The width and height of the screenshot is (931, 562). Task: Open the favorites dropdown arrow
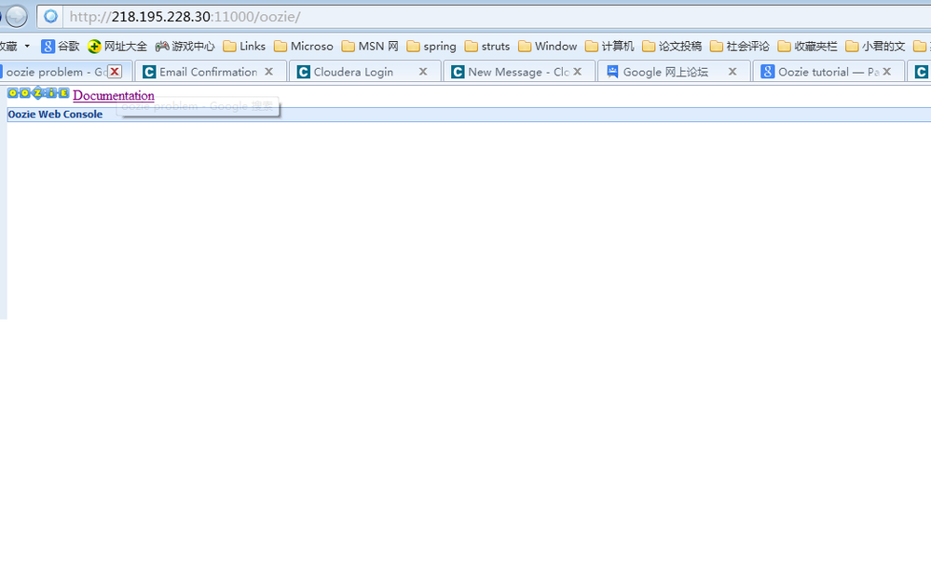[x=27, y=47]
